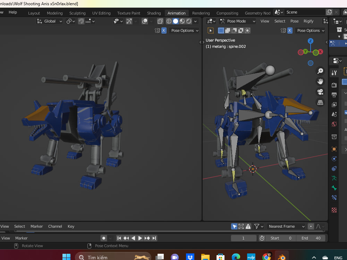Open the Physics properties tab
This screenshot has width=347, height=260.
point(334,159)
